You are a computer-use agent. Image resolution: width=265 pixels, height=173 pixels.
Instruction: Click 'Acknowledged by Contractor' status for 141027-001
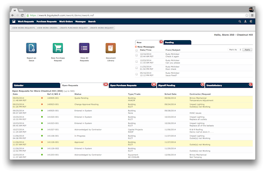tap(88, 130)
